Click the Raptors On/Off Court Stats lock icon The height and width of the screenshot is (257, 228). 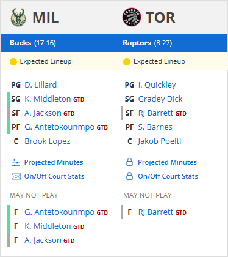129,176
